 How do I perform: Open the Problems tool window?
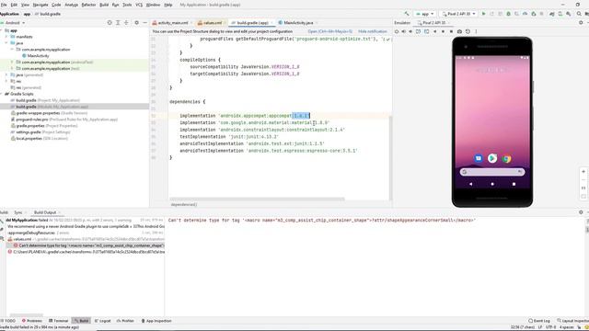(32, 321)
